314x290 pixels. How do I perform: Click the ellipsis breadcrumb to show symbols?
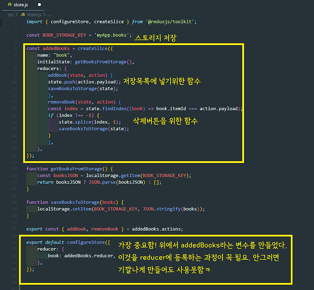point(48,14)
